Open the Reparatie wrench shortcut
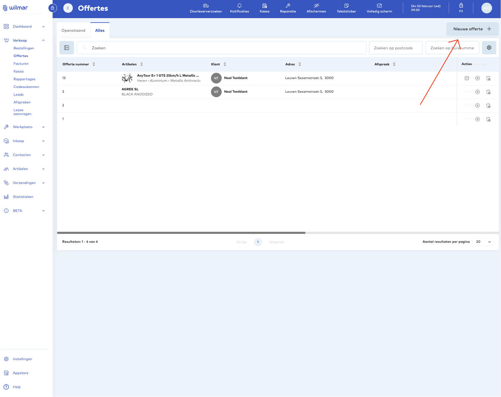The height and width of the screenshot is (397, 501). coord(288,8)
